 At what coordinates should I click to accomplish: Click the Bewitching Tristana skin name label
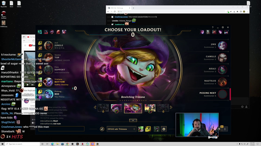point(133,97)
